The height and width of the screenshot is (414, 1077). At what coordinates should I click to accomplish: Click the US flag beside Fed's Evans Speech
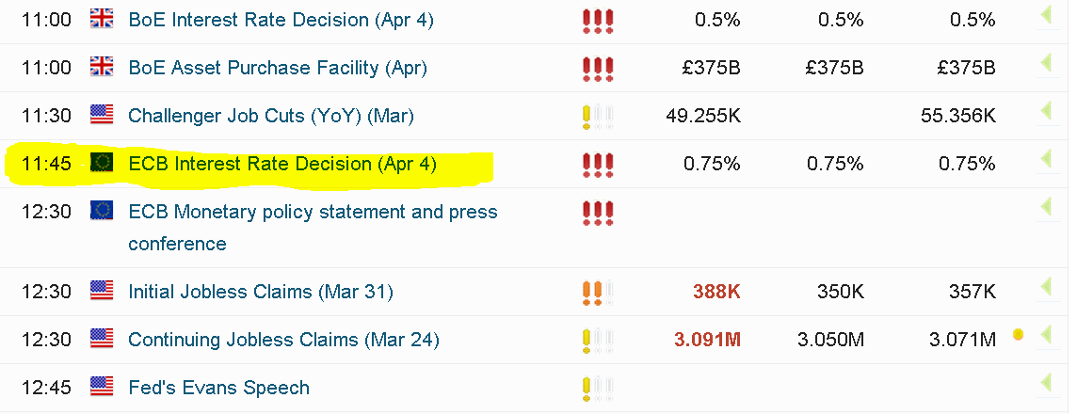[102, 387]
